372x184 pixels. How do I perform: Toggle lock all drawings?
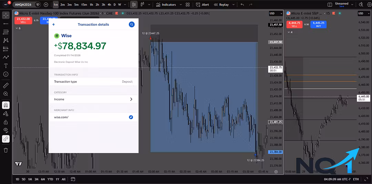[x=6, y=122]
